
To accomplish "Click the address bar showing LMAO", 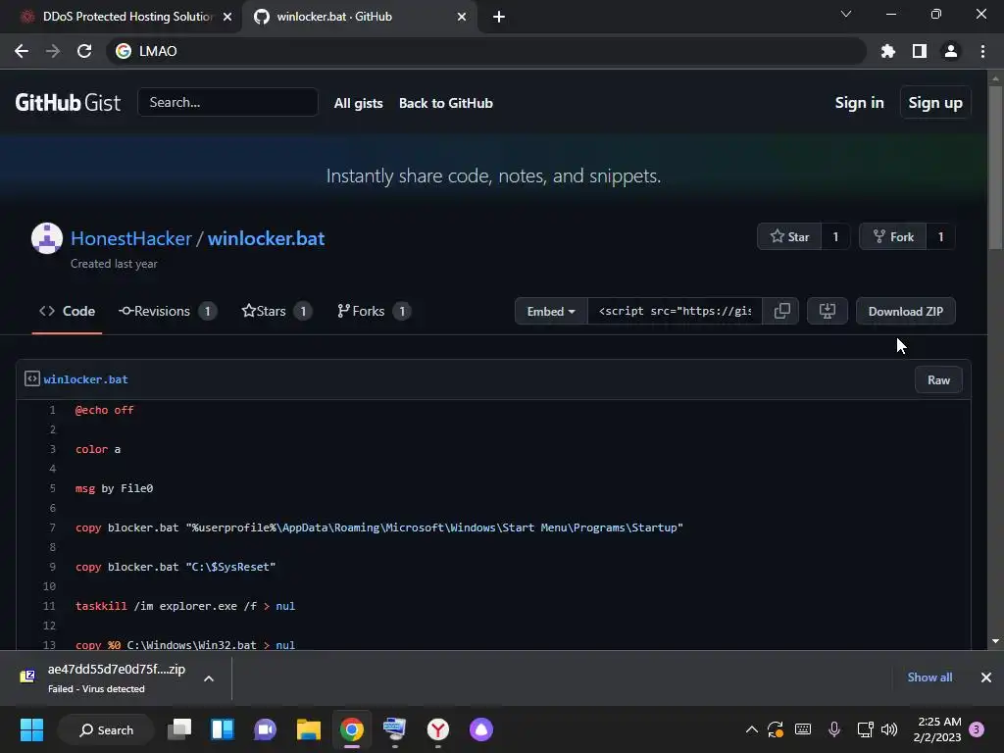I will [486, 51].
